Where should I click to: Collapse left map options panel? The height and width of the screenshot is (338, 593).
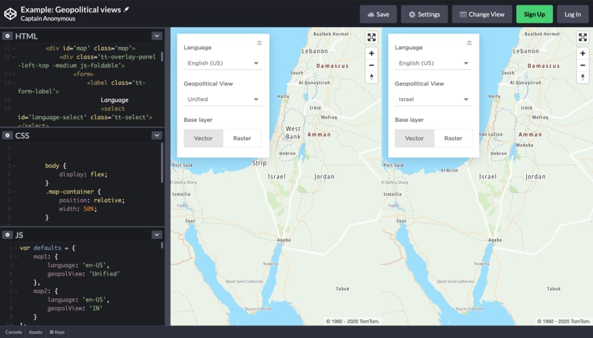click(x=259, y=43)
